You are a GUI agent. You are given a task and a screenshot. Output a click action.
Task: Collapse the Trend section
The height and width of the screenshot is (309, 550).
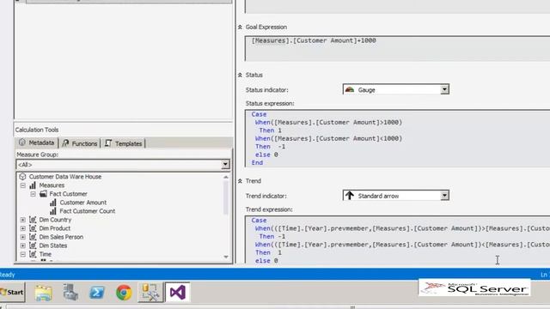240,181
